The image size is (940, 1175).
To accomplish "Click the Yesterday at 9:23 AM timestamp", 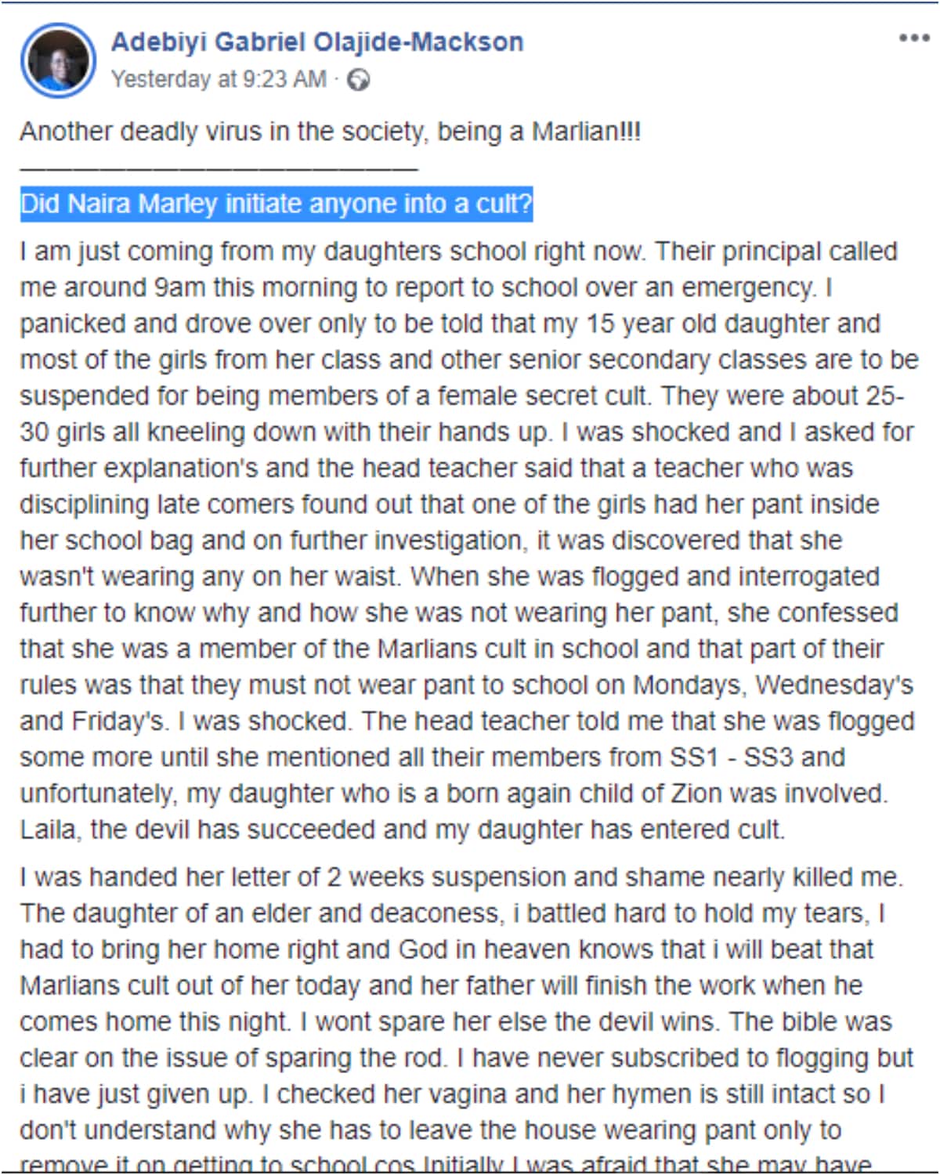I will tap(219, 79).
